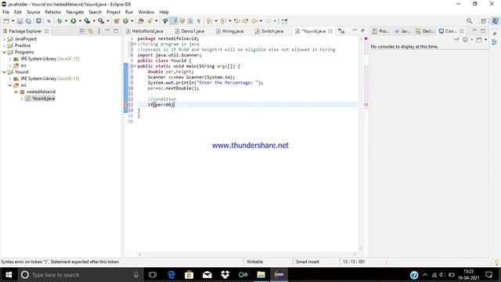Click the Debug bug icon
Viewport: 501px width, 282px height.
point(59,21)
